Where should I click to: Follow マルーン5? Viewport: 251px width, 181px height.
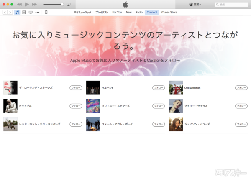click(159, 88)
